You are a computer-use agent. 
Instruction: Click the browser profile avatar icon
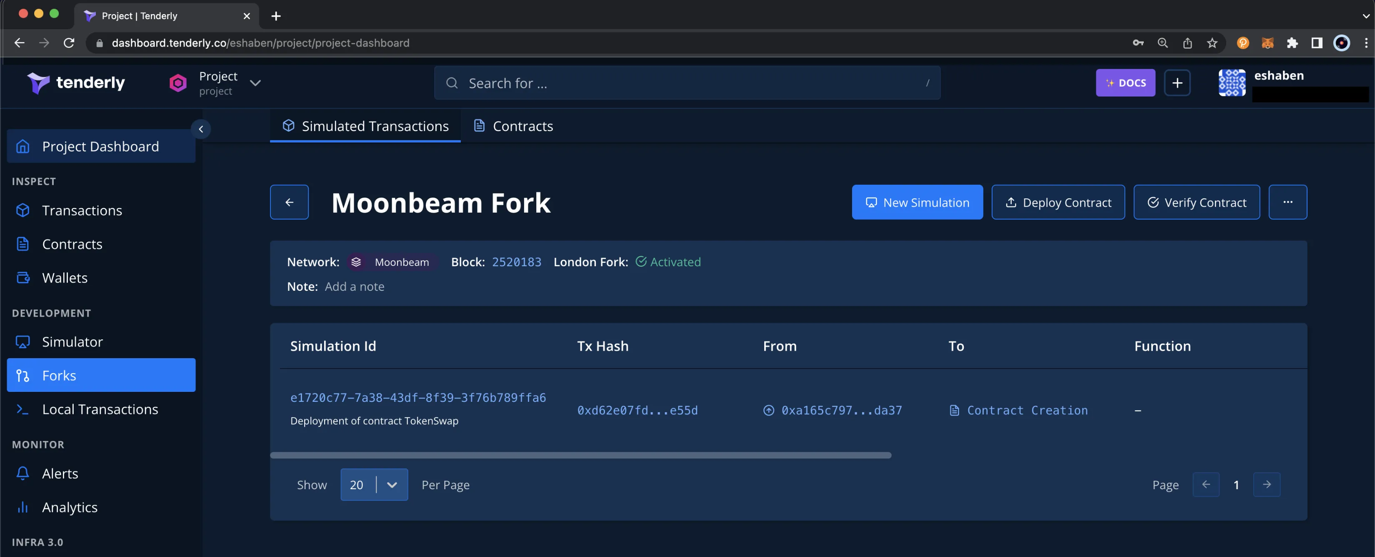pyautogui.click(x=1341, y=43)
